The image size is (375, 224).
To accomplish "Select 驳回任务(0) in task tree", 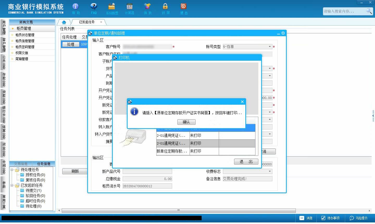I will click(35, 196).
